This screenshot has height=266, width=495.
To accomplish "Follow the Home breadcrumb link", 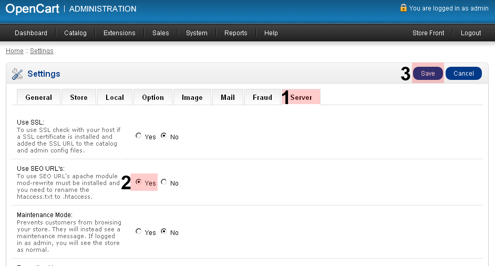I will tap(14, 51).
